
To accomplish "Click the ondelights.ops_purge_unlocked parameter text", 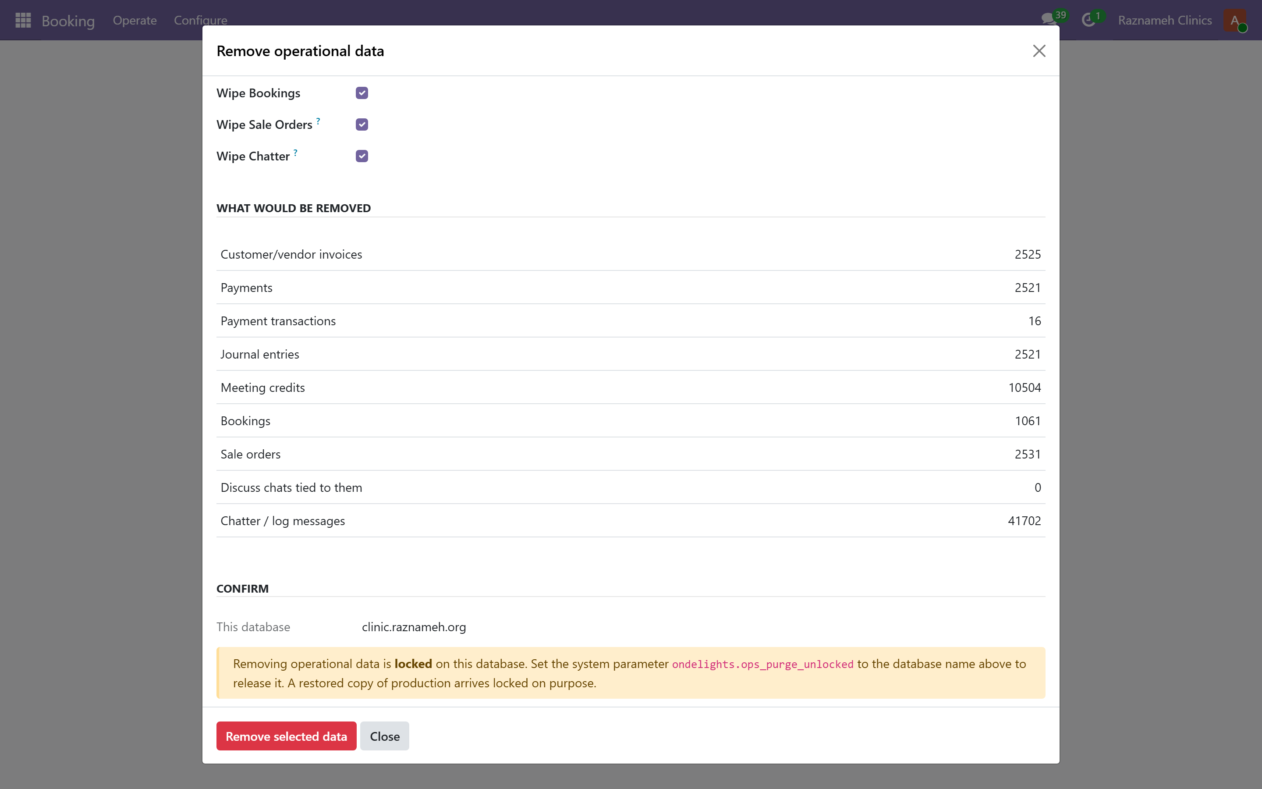I will [762, 664].
